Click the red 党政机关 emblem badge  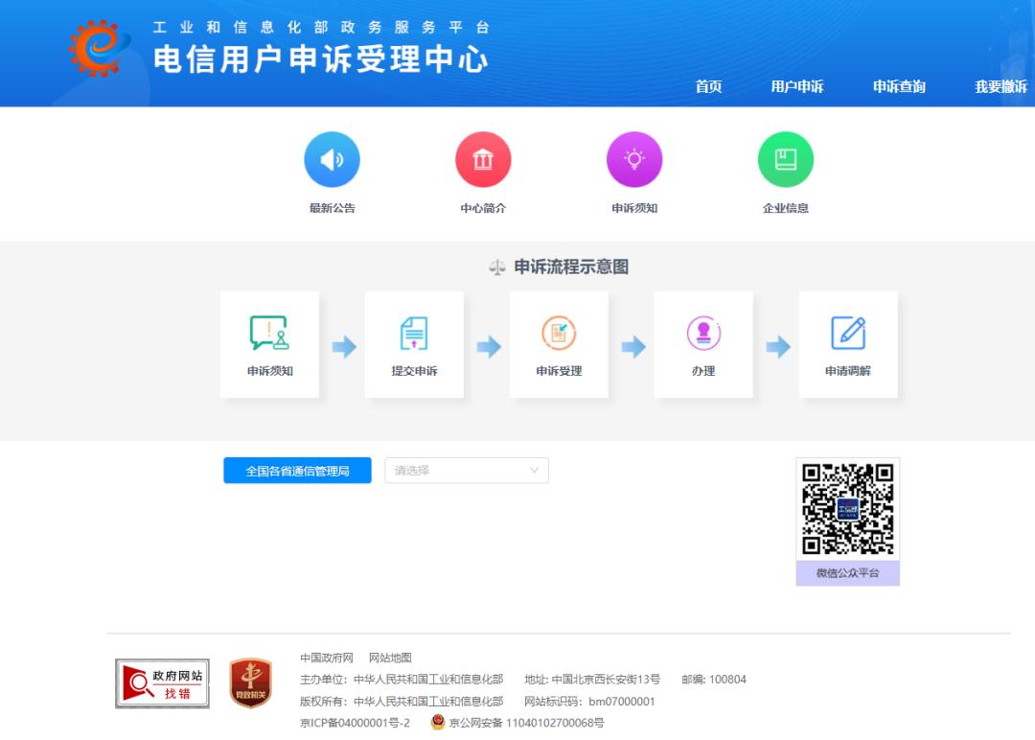coord(248,682)
